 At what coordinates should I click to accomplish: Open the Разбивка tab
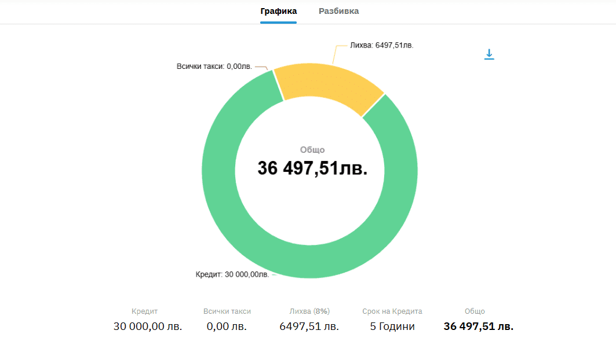tap(338, 11)
